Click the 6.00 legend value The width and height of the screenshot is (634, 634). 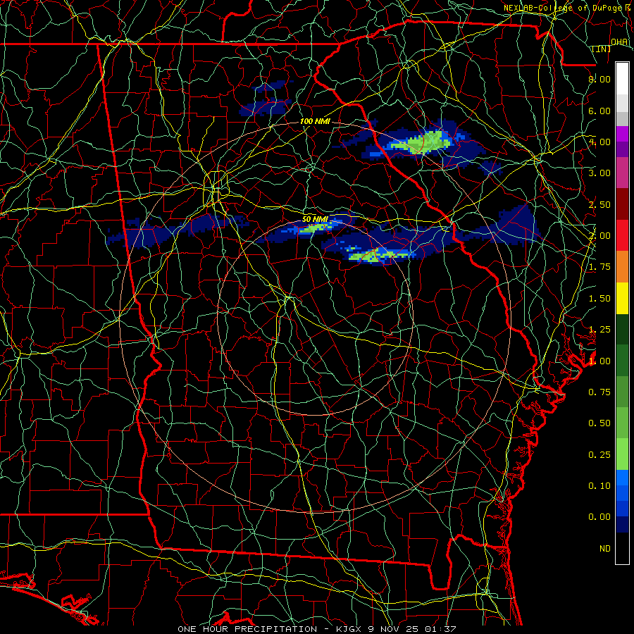coord(599,111)
